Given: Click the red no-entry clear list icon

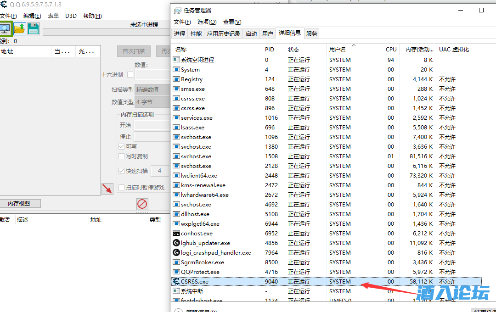Looking at the screenshot, I should click(x=142, y=204).
